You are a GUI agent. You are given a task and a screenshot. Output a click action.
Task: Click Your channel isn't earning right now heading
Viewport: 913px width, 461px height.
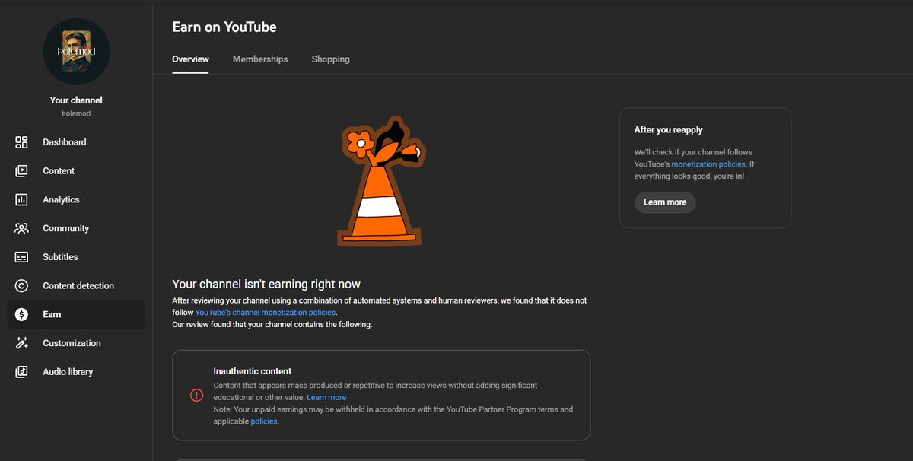coord(266,285)
